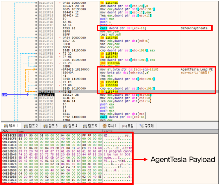Select the highlighted 4D byte in dump
This screenshot has height=185, width=220.
(20, 135)
